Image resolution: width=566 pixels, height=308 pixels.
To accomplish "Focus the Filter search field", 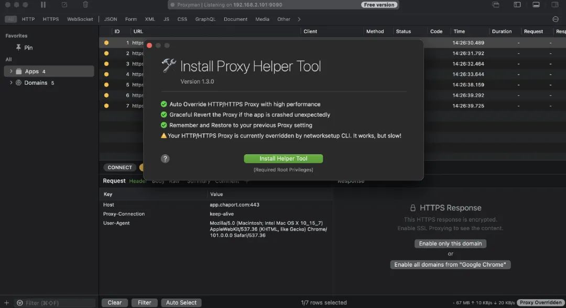I will tap(56, 303).
